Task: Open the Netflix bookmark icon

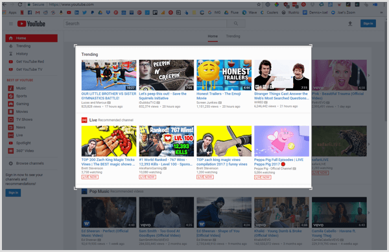Action: pyautogui.click(x=22, y=12)
